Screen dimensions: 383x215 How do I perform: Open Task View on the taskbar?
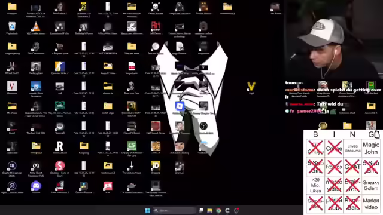tap(201, 210)
